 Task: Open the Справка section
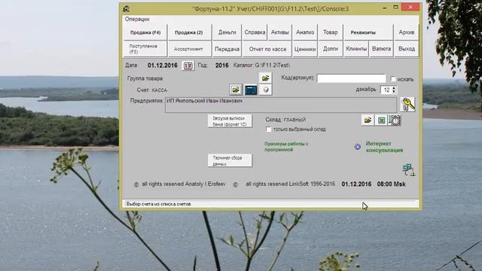click(255, 32)
